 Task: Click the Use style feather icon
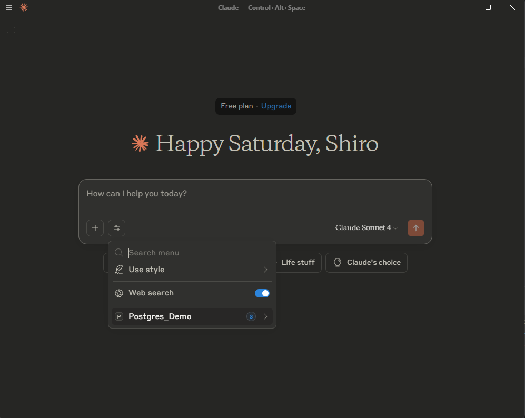(119, 270)
